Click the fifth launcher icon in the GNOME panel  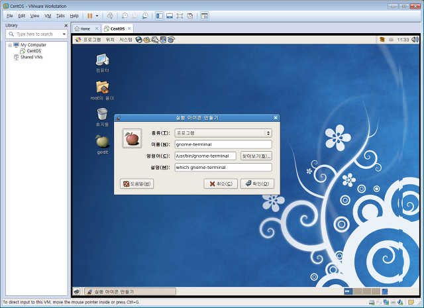[x=171, y=40]
